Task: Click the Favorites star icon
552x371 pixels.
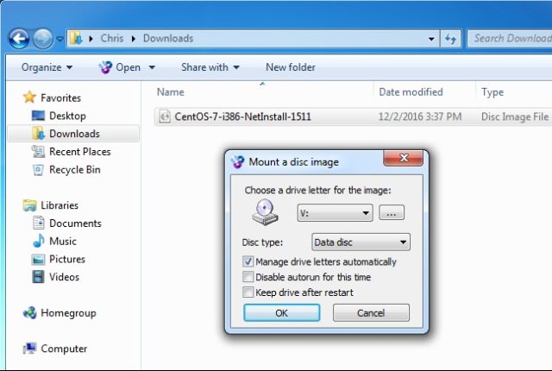Action: point(29,97)
